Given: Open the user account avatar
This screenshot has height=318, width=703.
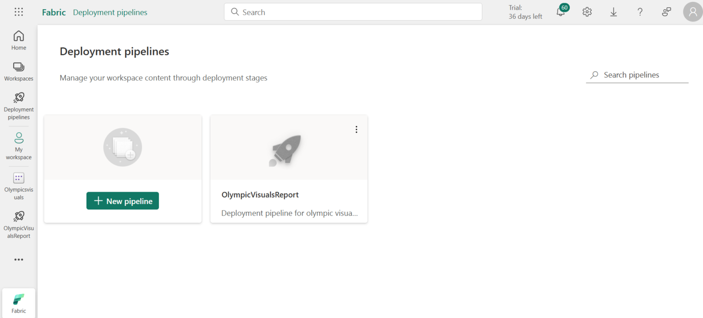Looking at the screenshot, I should click(693, 12).
